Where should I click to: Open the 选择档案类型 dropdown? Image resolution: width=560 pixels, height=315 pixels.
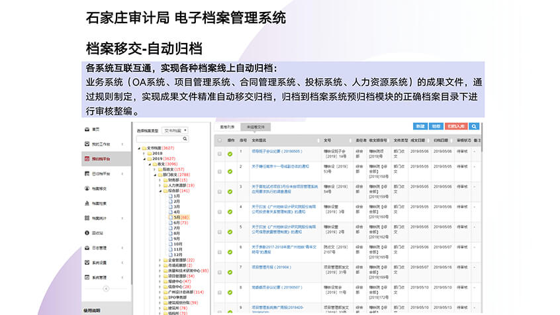[175, 131]
